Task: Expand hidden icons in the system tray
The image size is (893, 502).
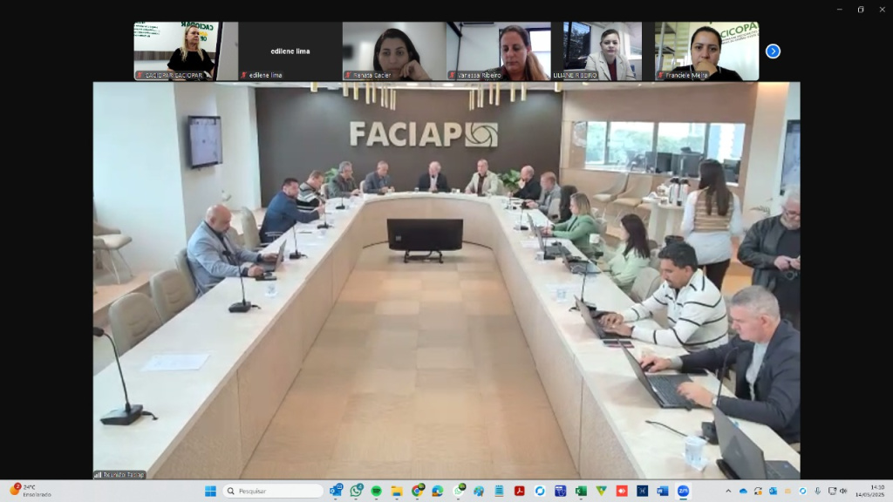Action: [x=729, y=490]
